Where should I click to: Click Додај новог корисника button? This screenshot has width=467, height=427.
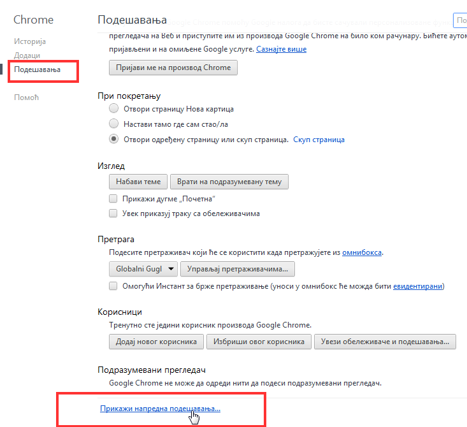tap(156, 342)
